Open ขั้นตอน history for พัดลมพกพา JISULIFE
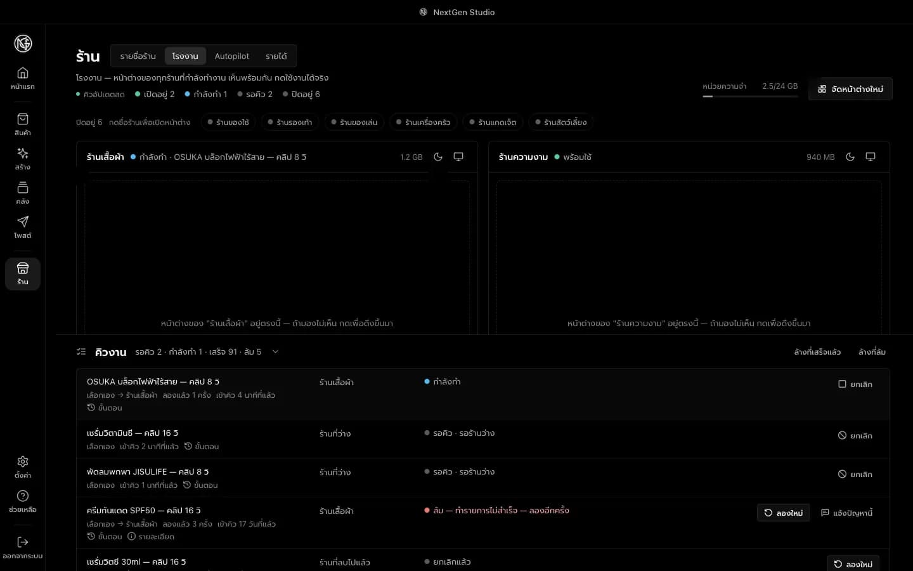The width and height of the screenshot is (913, 571). tap(200, 485)
